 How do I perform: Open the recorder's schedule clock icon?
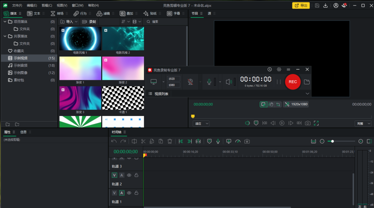270,69
